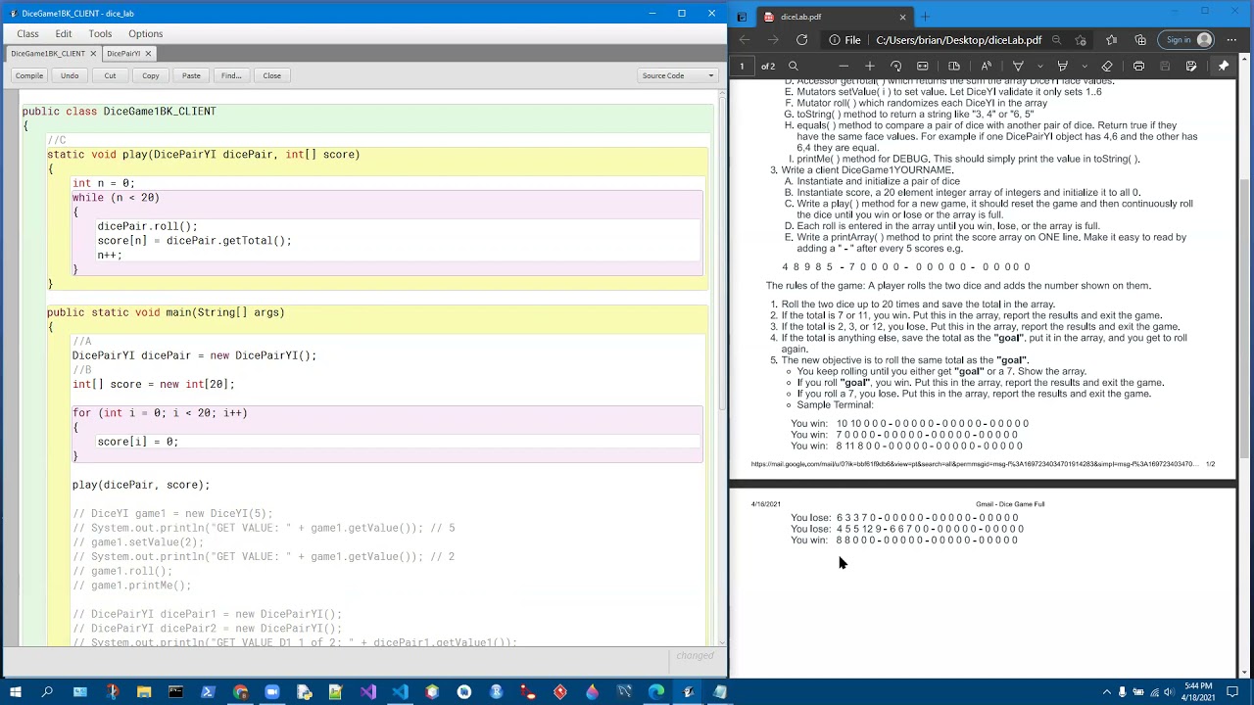Screen dimensions: 1254x705
Task: Print the diceLab PDF
Action: click(x=1138, y=66)
